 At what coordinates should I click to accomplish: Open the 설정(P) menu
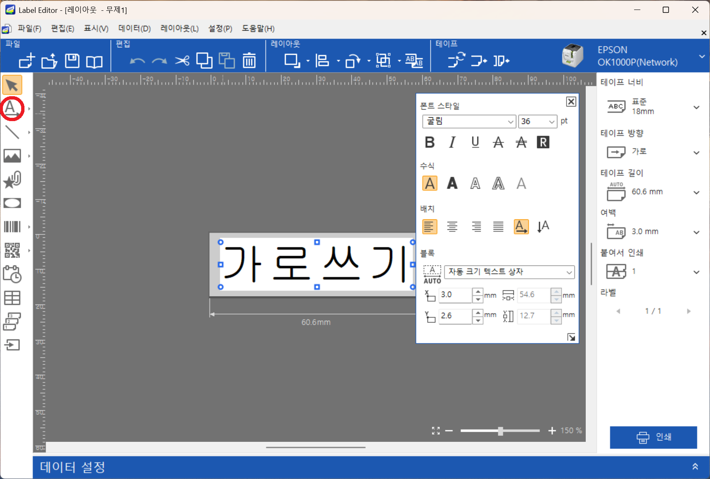coord(220,29)
